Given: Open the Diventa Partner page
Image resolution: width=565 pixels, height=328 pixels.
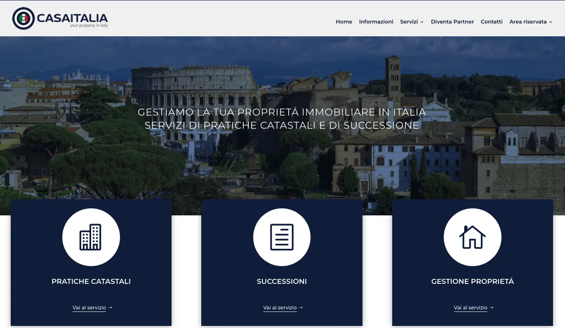Looking at the screenshot, I should point(452,22).
